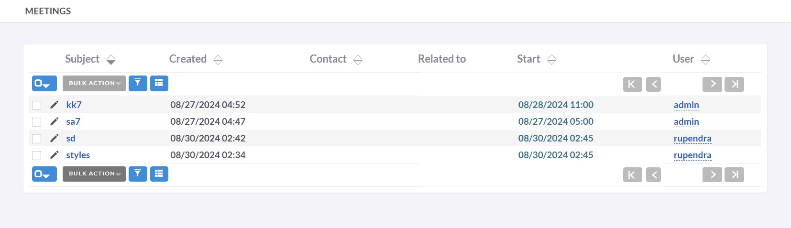The height and width of the screenshot is (228, 791).
Task: Click the admin user link for kk7
Action: (686, 105)
